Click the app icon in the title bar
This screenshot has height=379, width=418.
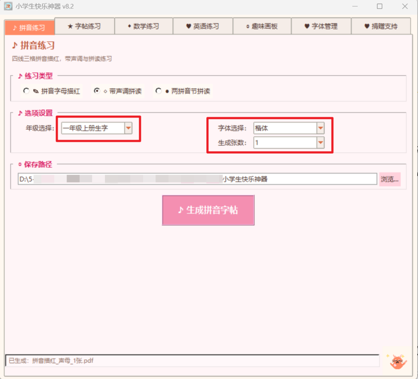(8, 6)
